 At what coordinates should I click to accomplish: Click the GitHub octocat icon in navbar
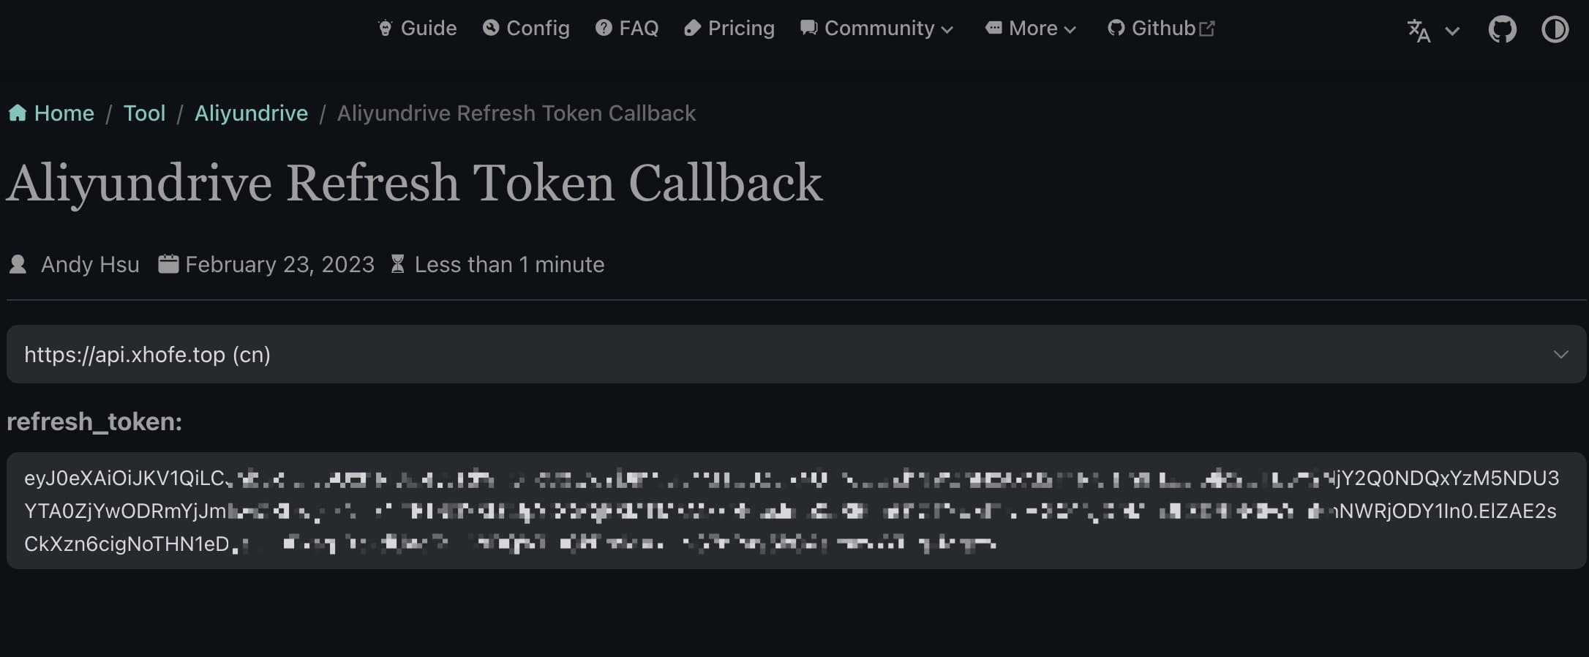point(1116,29)
